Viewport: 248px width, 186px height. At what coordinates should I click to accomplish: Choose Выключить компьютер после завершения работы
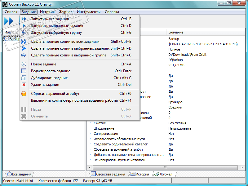pyautogui.click(x=80, y=100)
